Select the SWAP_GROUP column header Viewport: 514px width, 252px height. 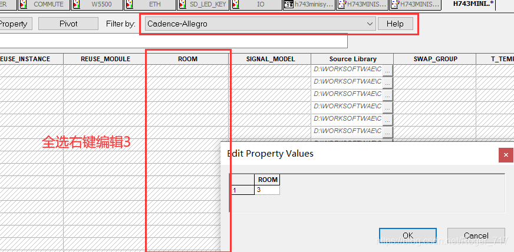(x=434, y=59)
